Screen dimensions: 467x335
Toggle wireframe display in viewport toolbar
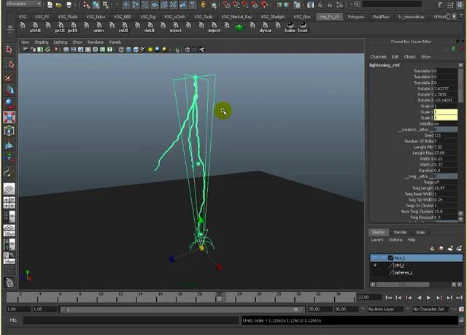pos(121,50)
